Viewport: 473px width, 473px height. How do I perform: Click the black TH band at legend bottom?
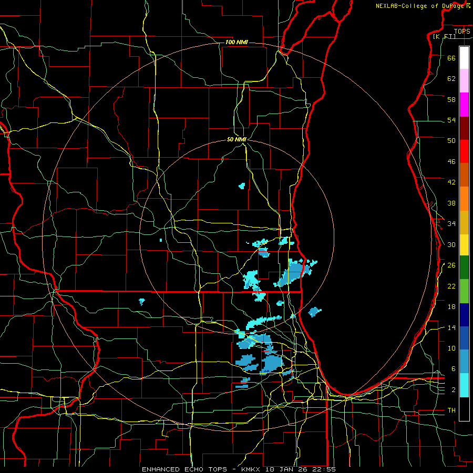click(464, 409)
